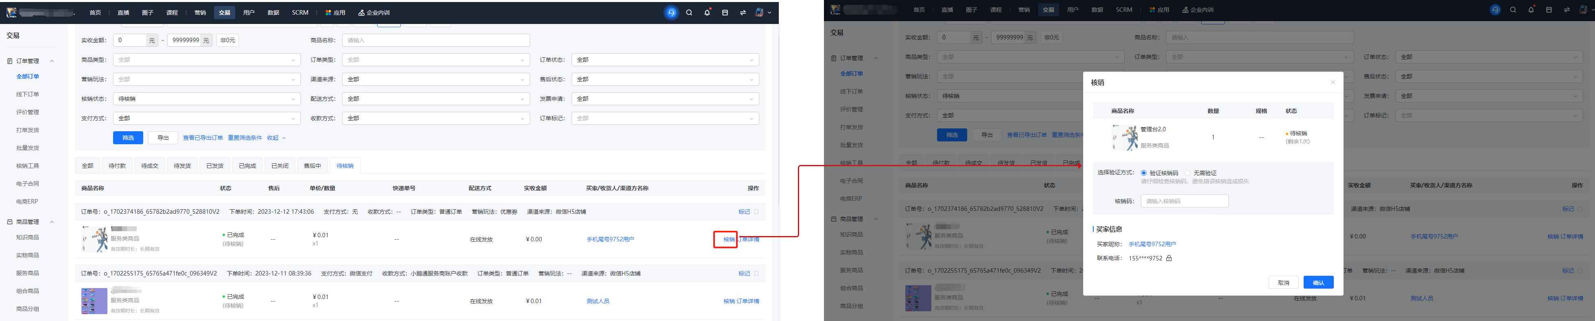Open 配送方式 dropdown in left screenshot
Viewport: 1595px width, 321px height.
436,99
